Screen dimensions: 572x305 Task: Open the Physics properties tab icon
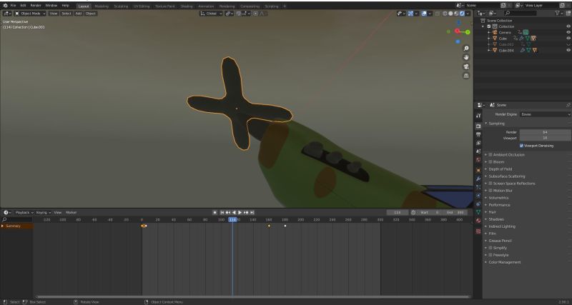coord(478,195)
